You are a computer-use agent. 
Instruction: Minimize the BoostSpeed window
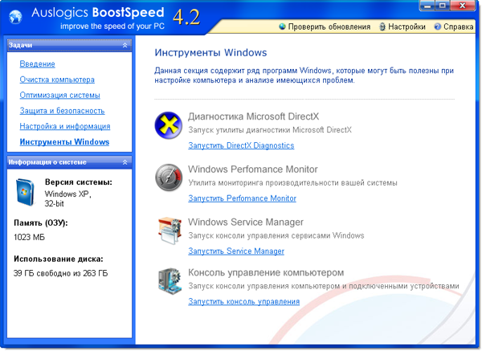(x=427, y=6)
